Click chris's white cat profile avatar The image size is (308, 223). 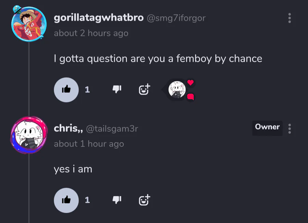(29, 135)
